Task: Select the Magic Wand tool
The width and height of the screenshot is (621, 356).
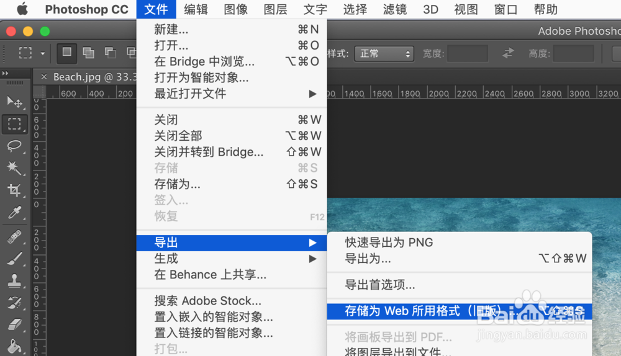Action: pos(15,168)
